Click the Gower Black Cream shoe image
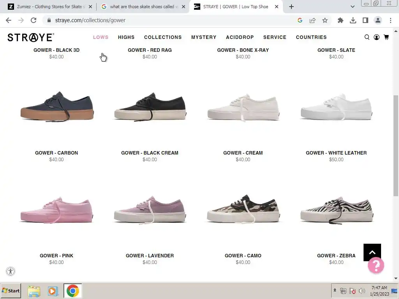399x299 pixels. 150,107
